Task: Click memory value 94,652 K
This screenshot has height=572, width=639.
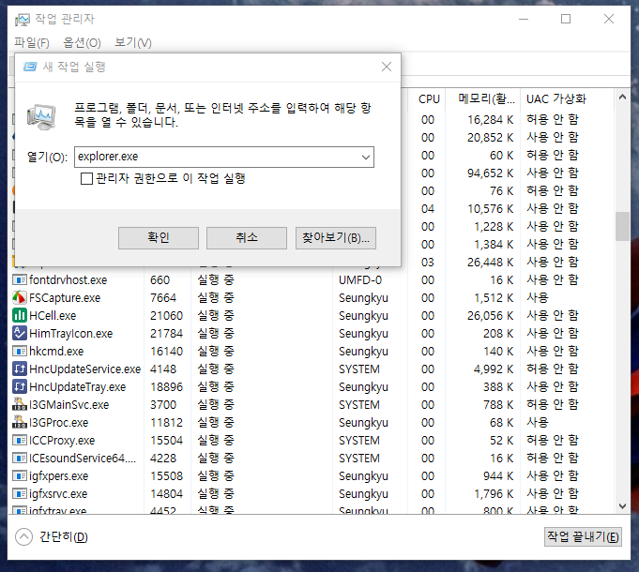Action: [490, 173]
